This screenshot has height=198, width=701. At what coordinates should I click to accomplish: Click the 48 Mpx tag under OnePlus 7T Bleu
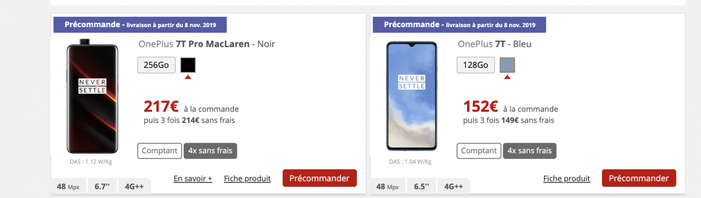point(387,187)
